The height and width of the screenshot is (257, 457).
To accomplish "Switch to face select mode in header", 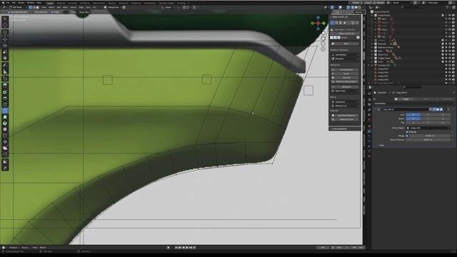I will [37, 7].
